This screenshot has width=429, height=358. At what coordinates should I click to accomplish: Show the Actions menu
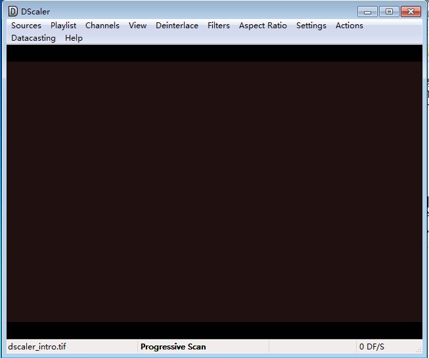(349, 26)
